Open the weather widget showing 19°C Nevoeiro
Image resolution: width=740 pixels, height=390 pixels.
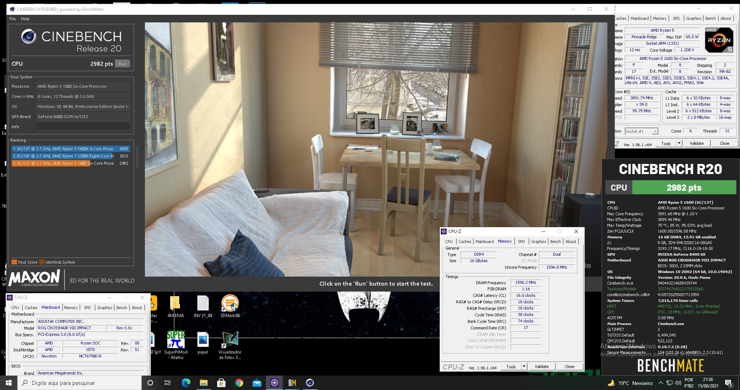pyautogui.click(x=630, y=383)
